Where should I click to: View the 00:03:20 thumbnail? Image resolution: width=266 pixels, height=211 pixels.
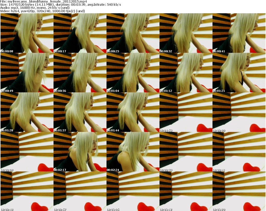coord(239,191)
